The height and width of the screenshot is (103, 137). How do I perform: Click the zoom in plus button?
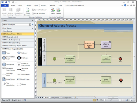click(120, 100)
